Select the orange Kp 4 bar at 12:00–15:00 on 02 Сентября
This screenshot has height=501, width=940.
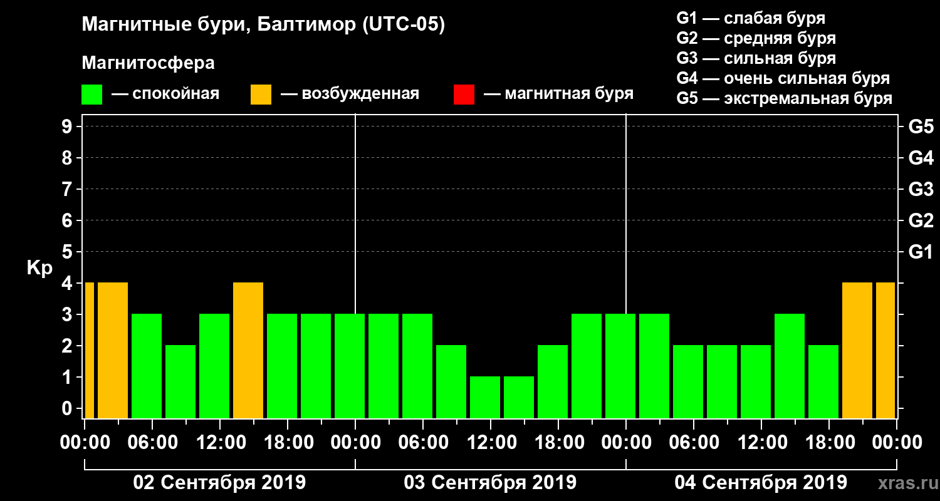[248, 350]
